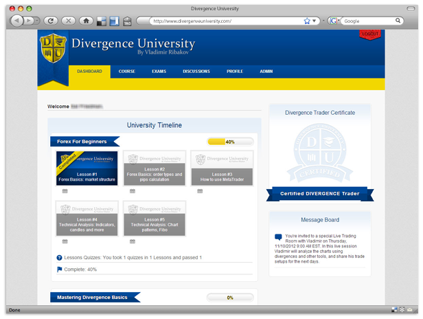The width and height of the screenshot is (423, 319).
Task: Click the 'Welcome' greeting text
Action: click(x=58, y=107)
